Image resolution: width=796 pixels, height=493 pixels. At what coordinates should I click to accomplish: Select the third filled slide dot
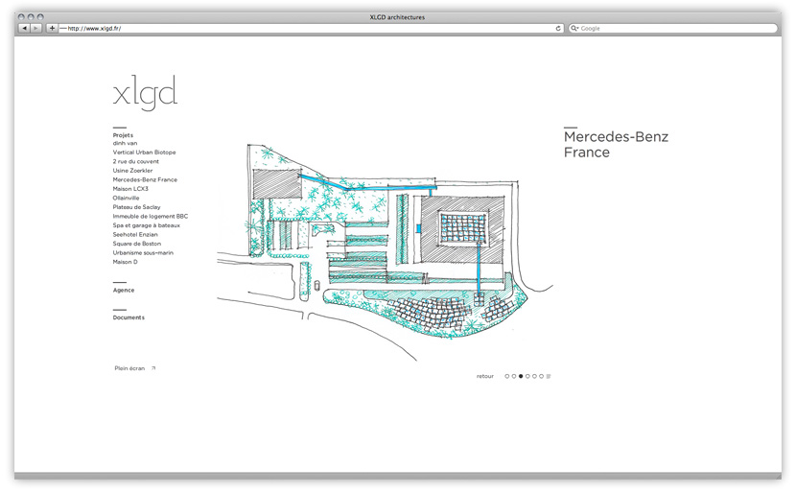pos(521,376)
